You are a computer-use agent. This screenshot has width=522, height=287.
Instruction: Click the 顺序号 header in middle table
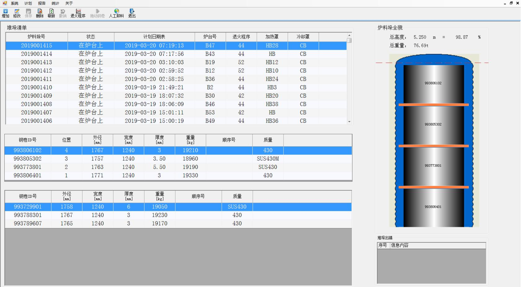coord(229,140)
